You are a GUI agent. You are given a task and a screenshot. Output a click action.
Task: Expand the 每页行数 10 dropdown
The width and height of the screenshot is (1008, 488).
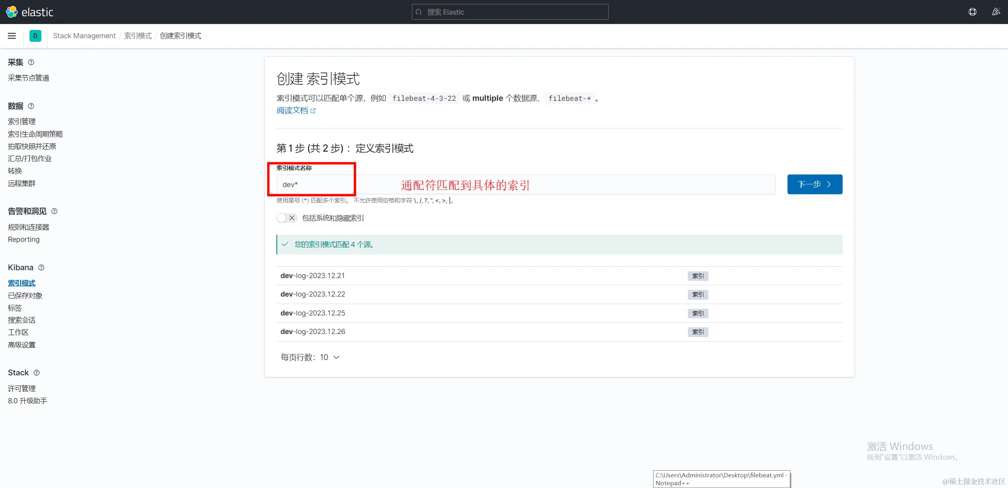pos(310,357)
